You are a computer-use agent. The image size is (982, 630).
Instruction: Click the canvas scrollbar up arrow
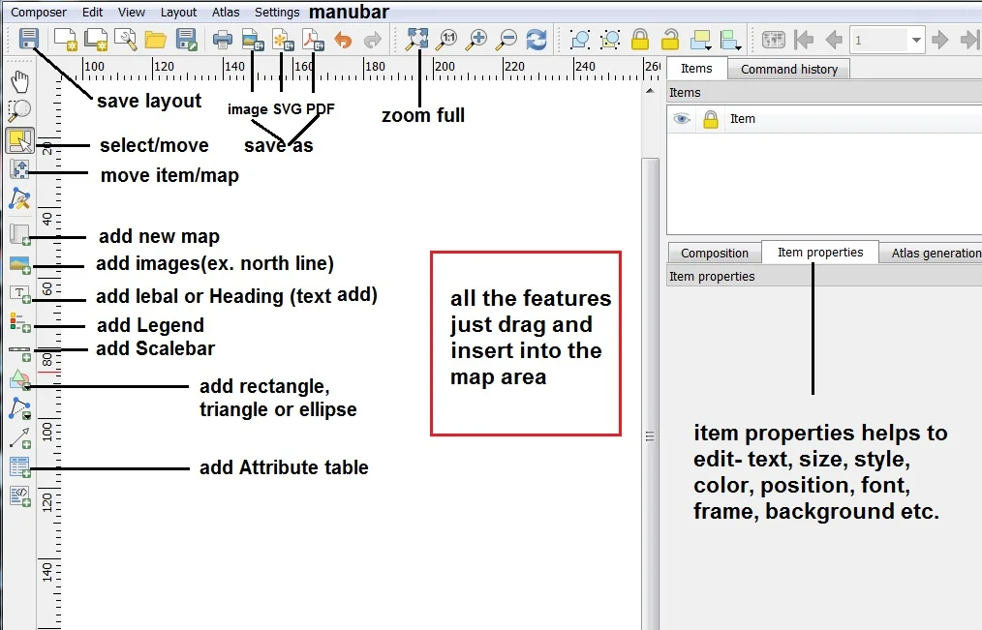tap(650, 91)
